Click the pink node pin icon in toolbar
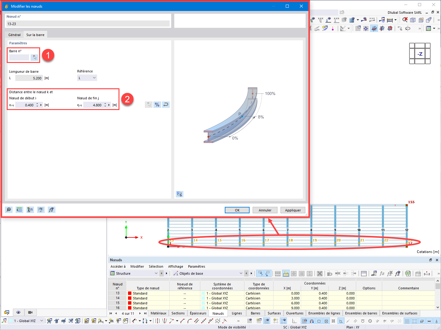The image size is (441, 330). (x=333, y=28)
